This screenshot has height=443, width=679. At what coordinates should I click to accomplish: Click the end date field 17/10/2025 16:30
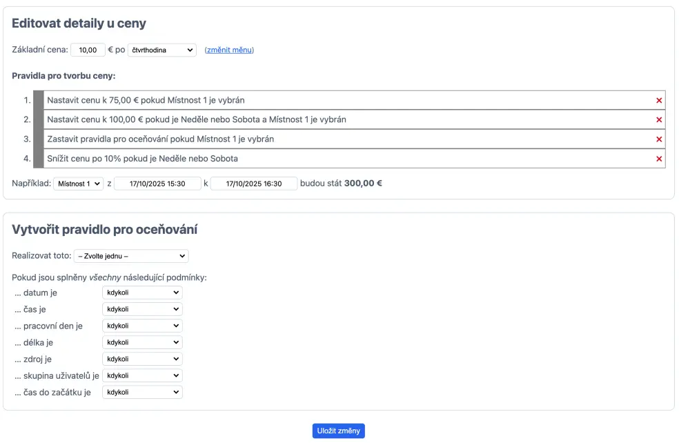[254, 184]
